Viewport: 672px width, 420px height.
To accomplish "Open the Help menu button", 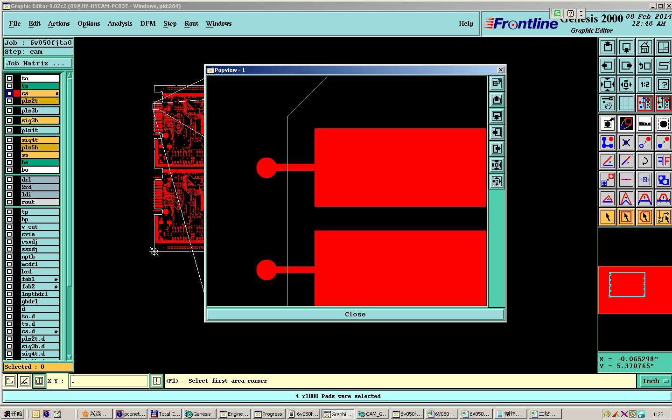I will point(466,23).
